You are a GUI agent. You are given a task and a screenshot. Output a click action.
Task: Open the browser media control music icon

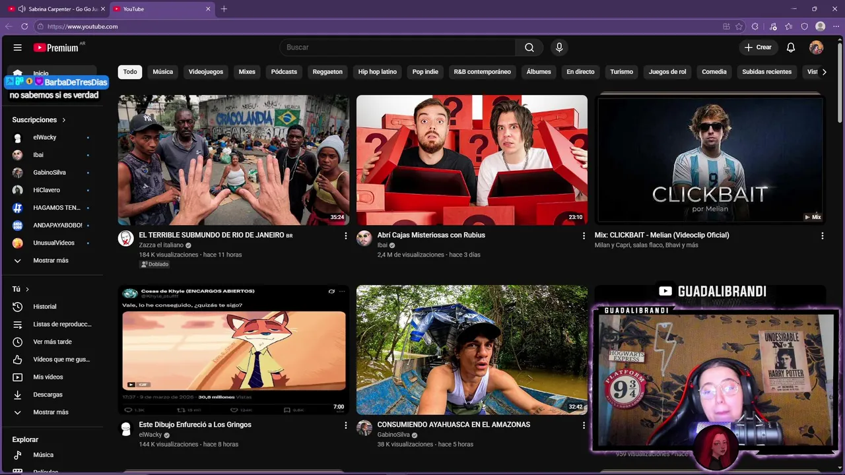point(773,26)
